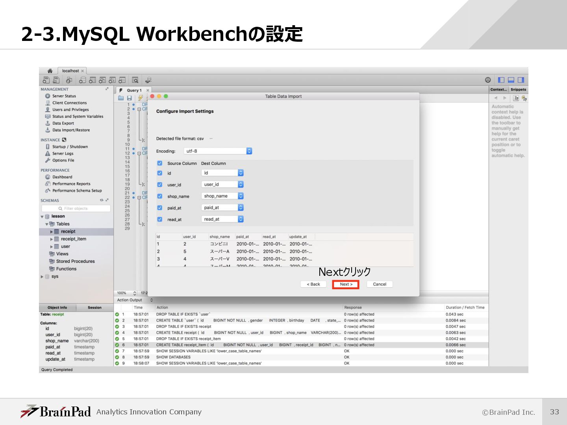The height and width of the screenshot is (425, 567).
Task: Open Users and Privileges
Action: (70, 110)
